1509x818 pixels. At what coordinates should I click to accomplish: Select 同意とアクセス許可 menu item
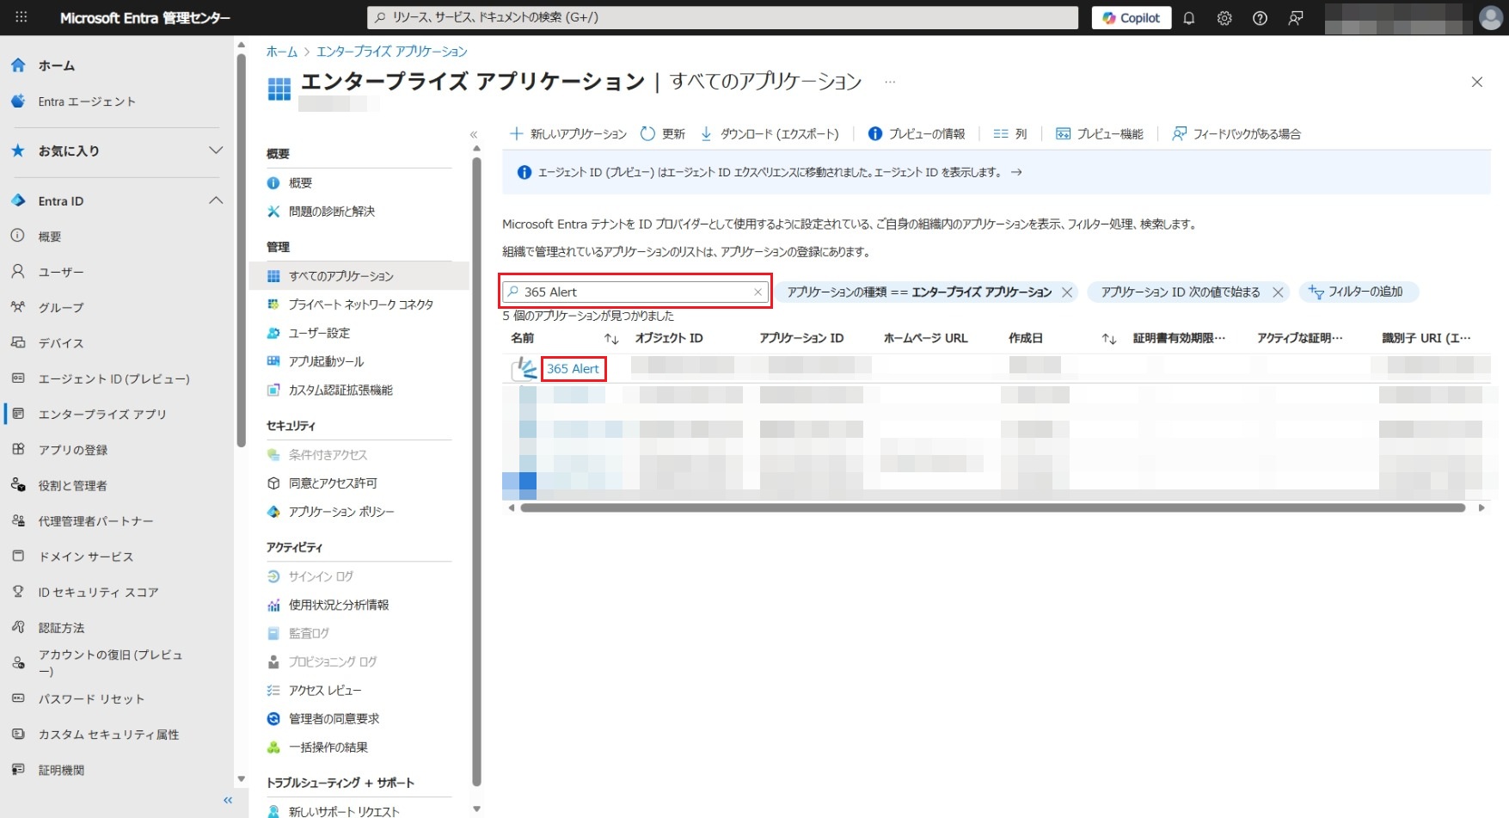[x=333, y=483]
